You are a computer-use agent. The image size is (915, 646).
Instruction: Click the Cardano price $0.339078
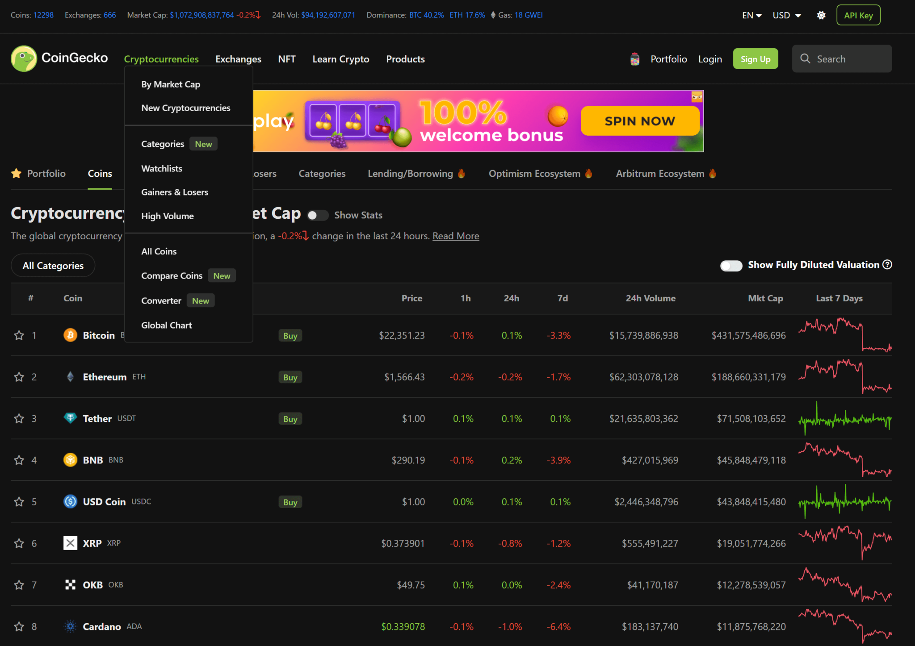(x=403, y=627)
